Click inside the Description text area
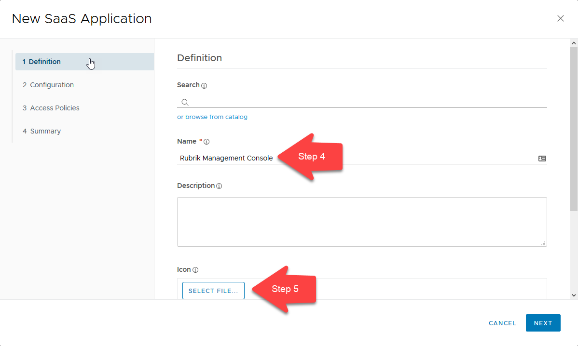The height and width of the screenshot is (346, 578). 362,222
